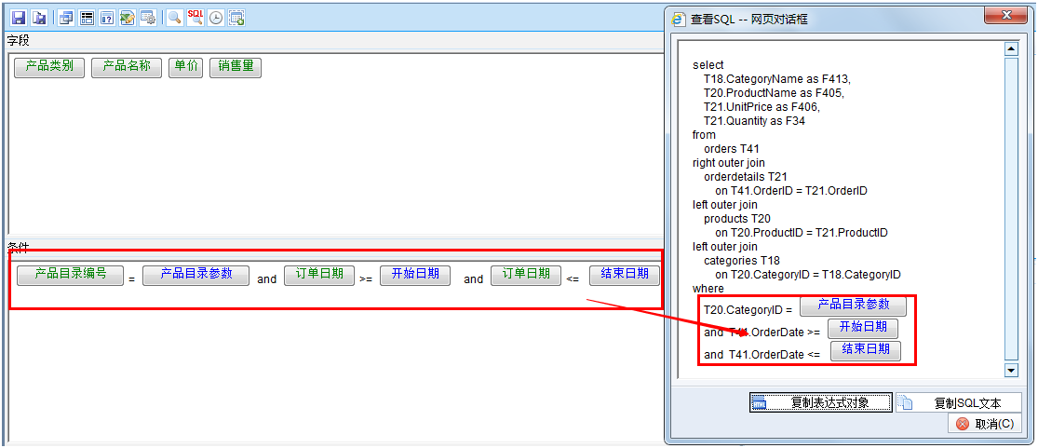Click 开始日期 parameter in the condition panel

415,275
